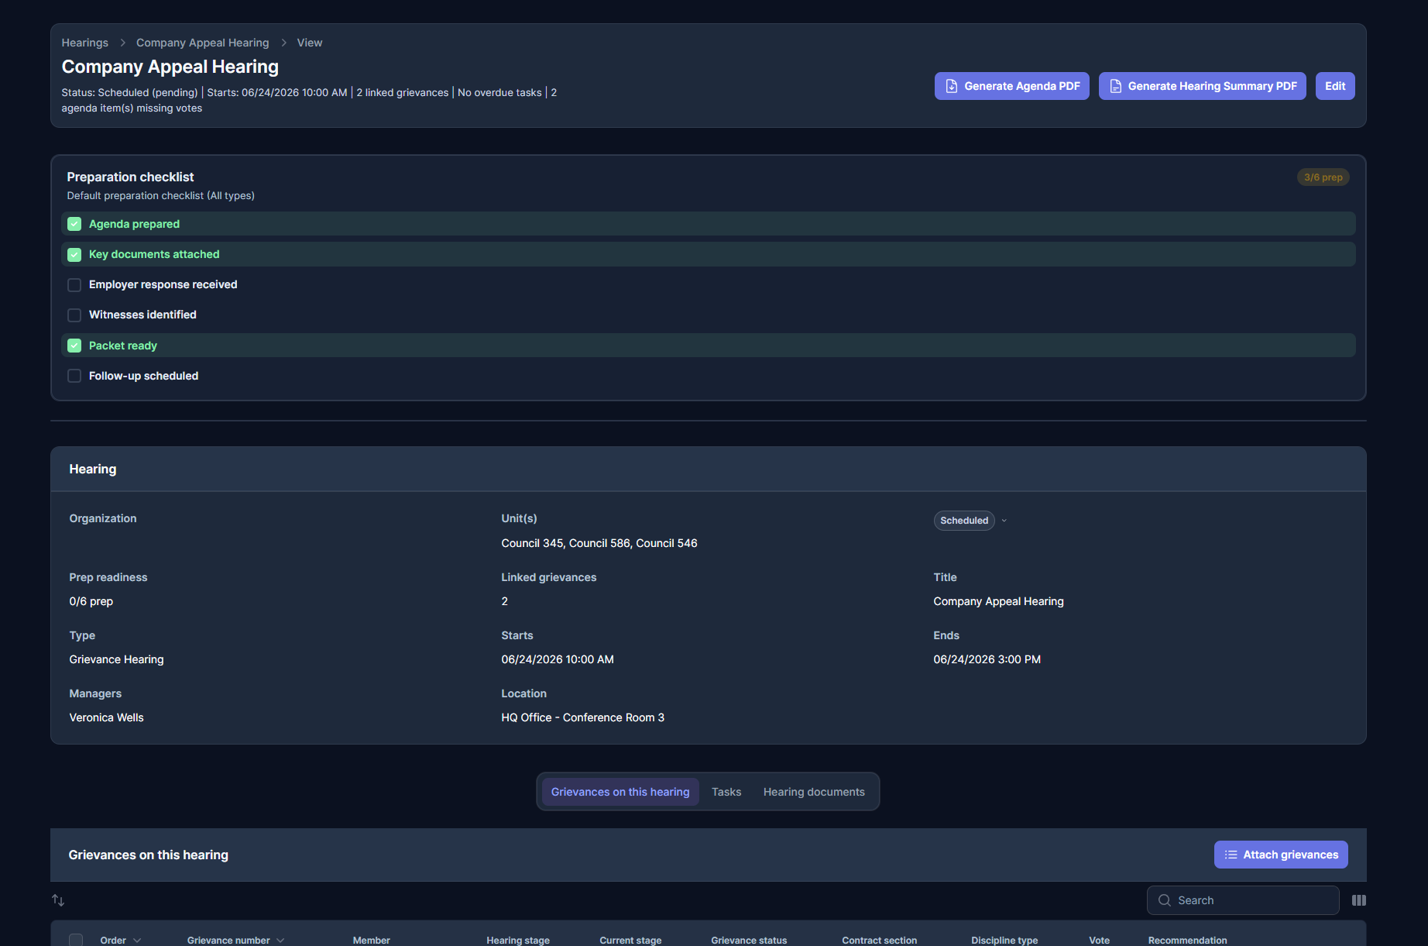Open the Scheduled status dropdown arrow

pos(1004,521)
